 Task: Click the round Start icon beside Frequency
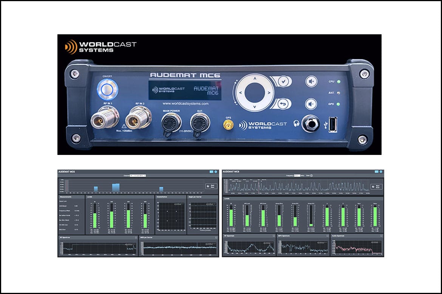coord(312,176)
